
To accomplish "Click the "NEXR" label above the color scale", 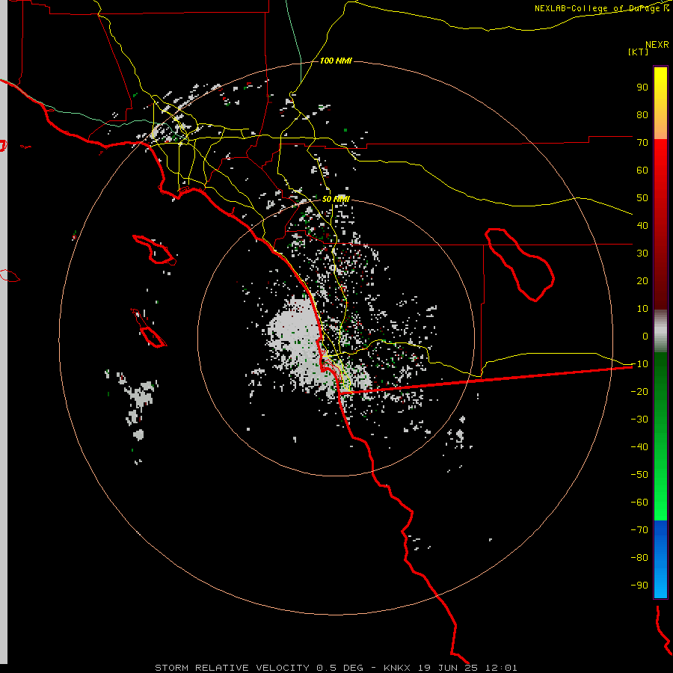I will [657, 45].
